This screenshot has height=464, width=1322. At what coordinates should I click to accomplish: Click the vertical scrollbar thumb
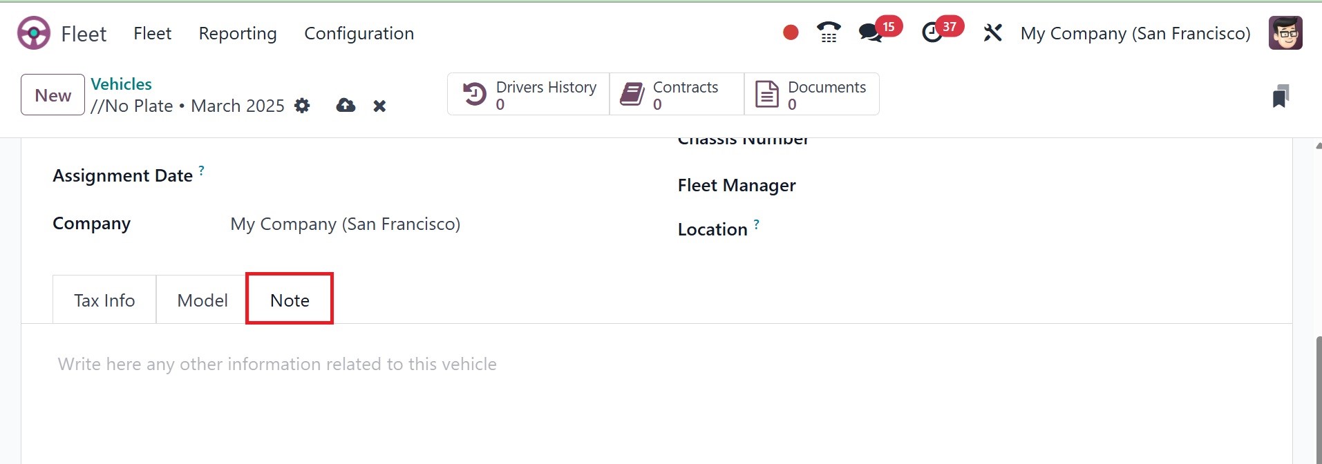[1319, 399]
